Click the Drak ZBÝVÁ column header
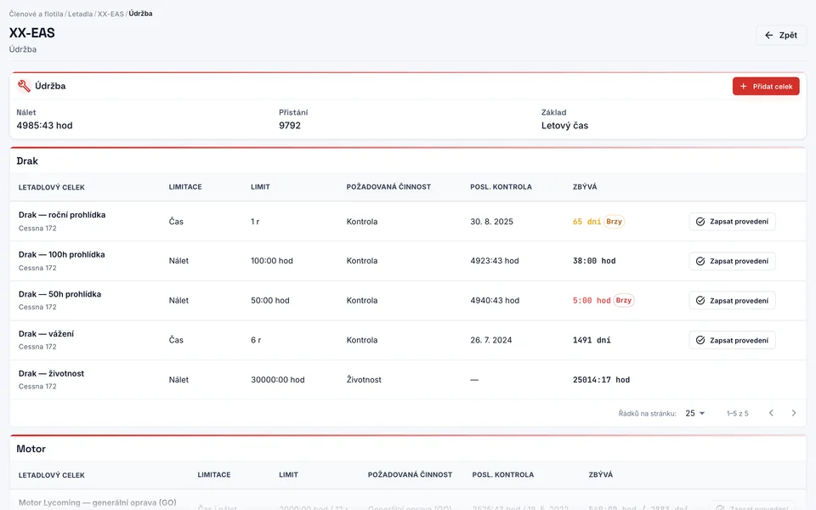Image resolution: width=816 pixels, height=510 pixels. click(585, 187)
